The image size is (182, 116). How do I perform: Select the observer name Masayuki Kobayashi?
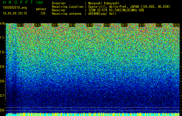coord(104,3)
